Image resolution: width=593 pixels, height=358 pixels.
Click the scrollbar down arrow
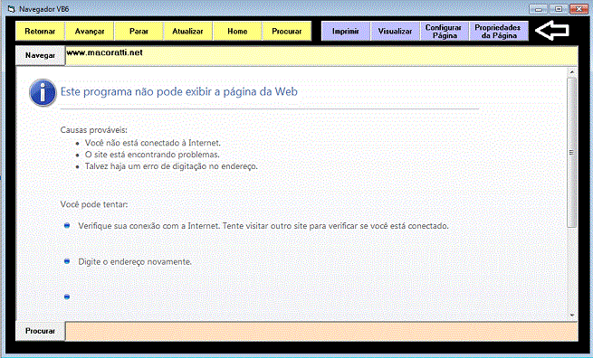click(x=572, y=316)
